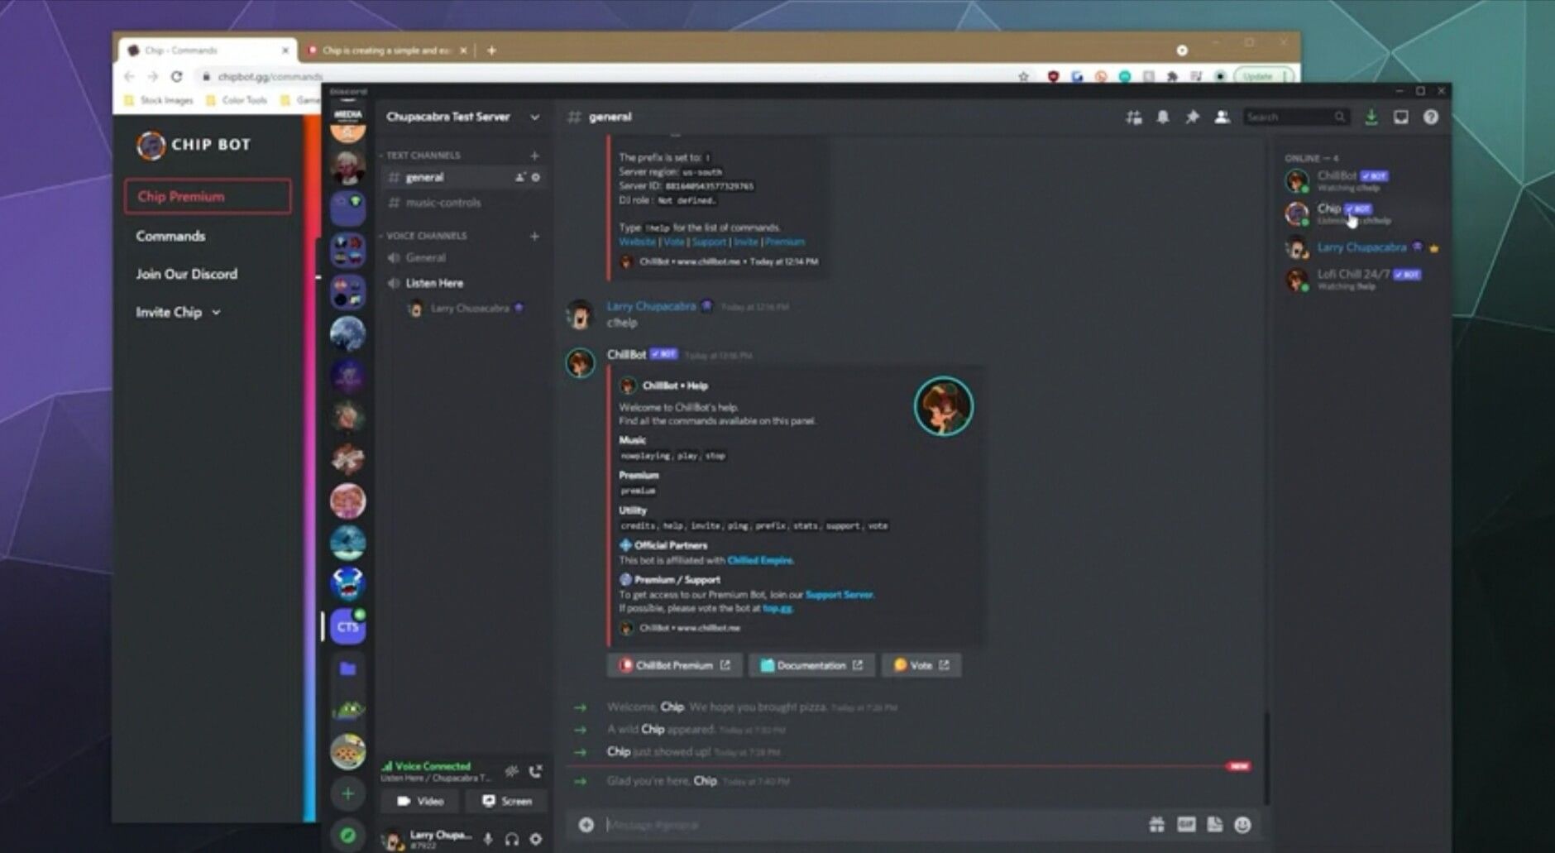Open the emoji picker
1555x853 pixels.
click(1242, 824)
